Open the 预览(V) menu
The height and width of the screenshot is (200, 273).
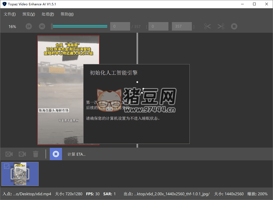pos(29,14)
